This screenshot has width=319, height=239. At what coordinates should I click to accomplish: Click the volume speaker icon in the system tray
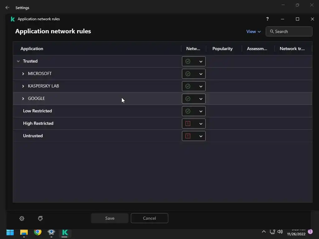click(280, 232)
